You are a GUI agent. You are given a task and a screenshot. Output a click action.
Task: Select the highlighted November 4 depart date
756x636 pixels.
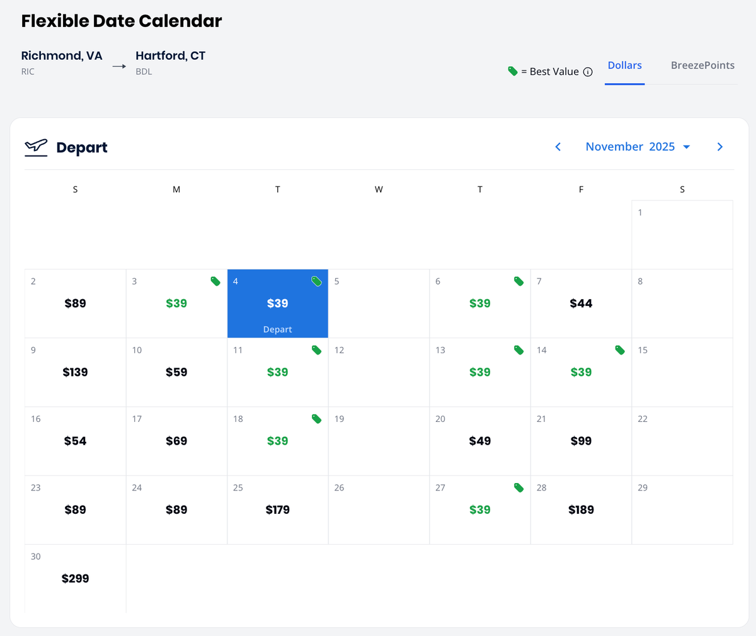click(277, 304)
